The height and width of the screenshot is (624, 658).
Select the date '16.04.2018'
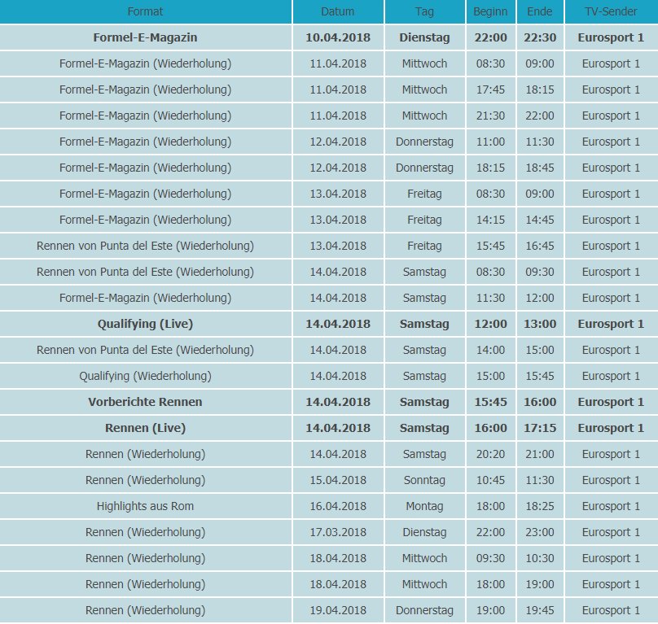click(x=338, y=506)
